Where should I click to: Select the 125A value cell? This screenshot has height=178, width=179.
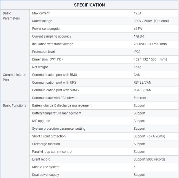click(x=137, y=13)
